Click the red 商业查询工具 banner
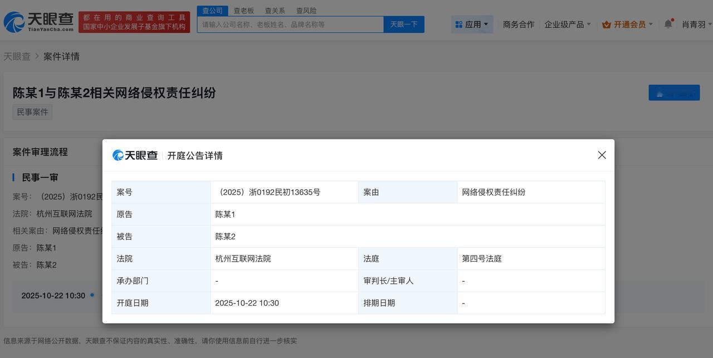713x358 pixels. point(134,22)
